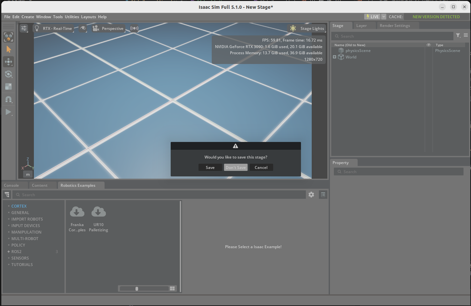Viewport: 471px width, 306px height.
Task: Click Don't Save in the dialog
Action: 235,168
